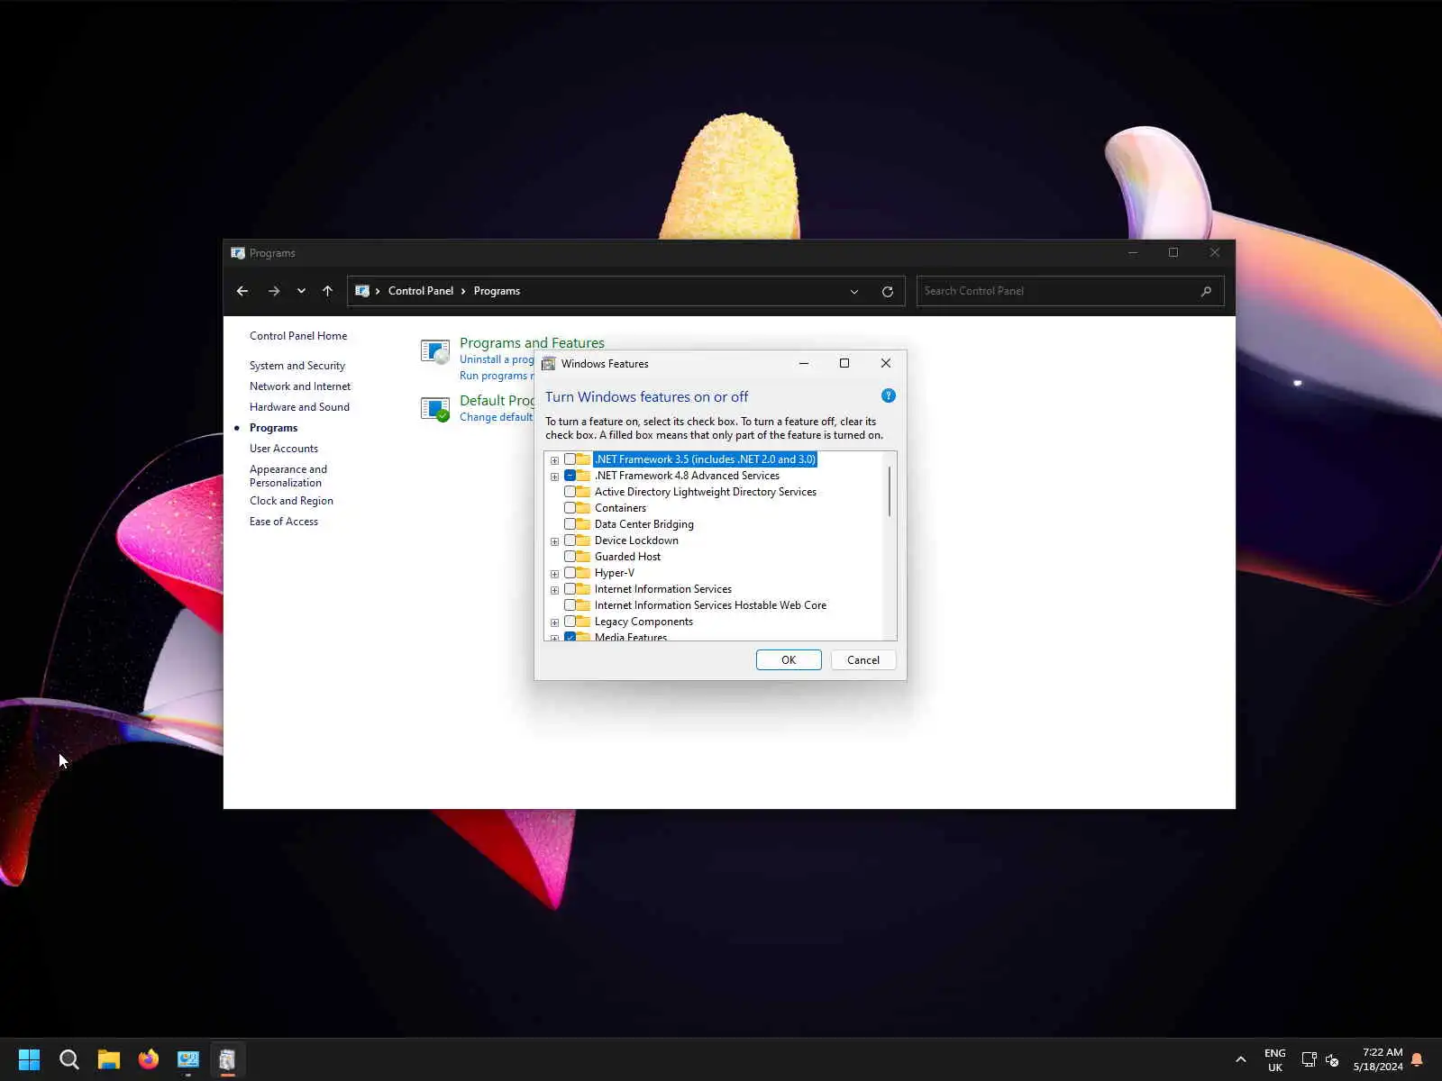Open the address bar history dropdown

pos(854,291)
